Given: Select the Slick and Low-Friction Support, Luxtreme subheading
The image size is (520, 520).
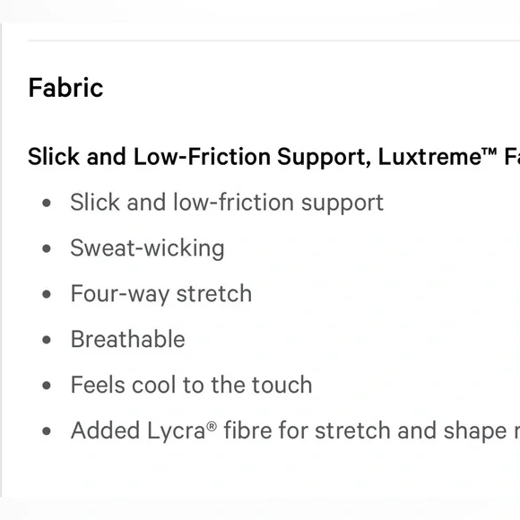Looking at the screenshot, I should pos(274,157).
